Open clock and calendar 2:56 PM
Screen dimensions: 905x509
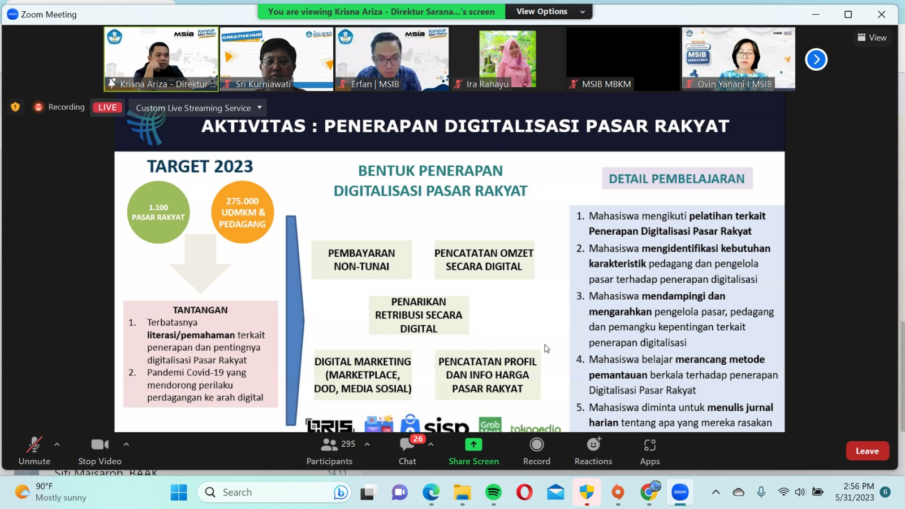(855, 492)
